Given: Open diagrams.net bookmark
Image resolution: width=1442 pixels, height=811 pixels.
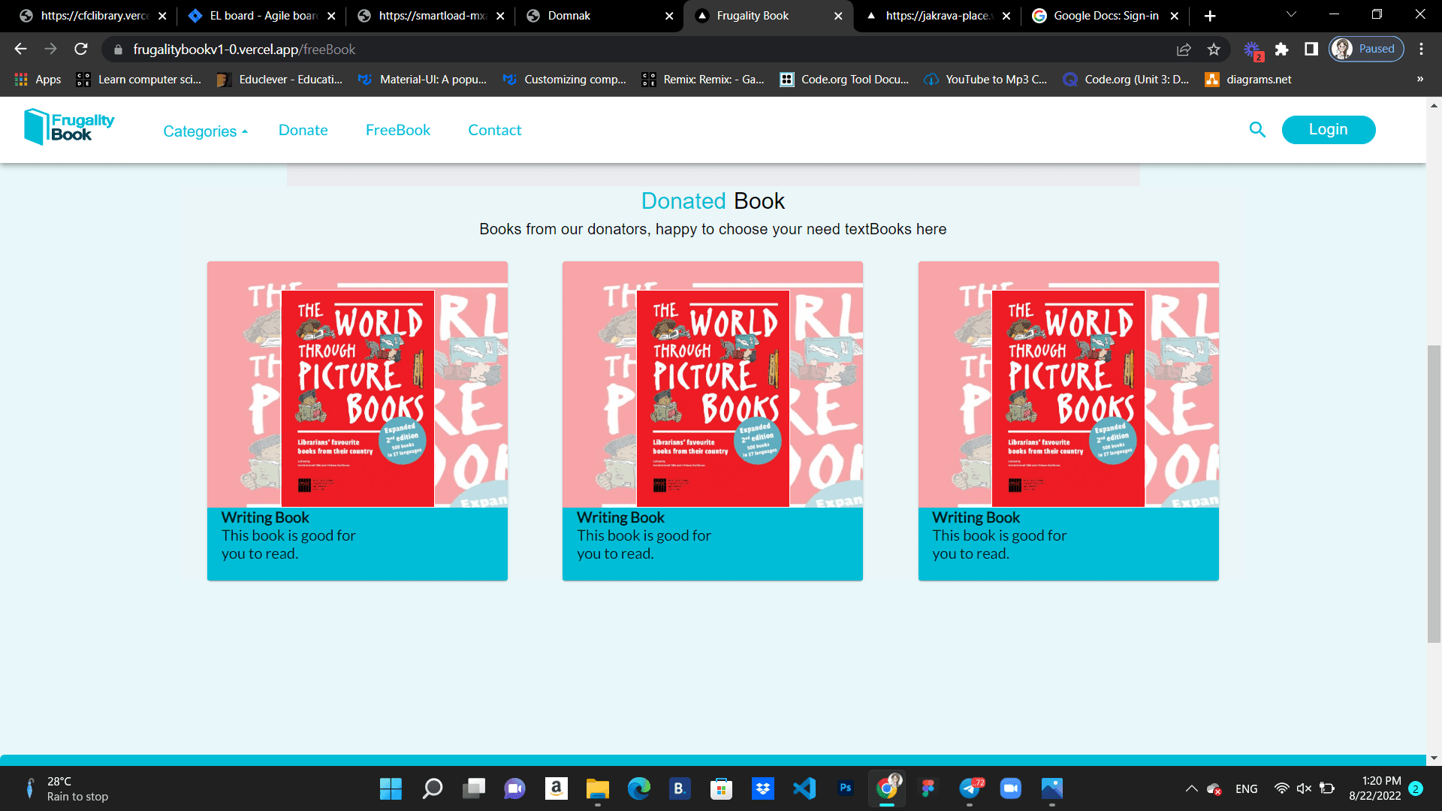Looking at the screenshot, I should pos(1248,80).
